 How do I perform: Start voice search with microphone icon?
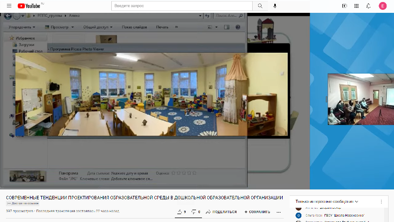(x=275, y=6)
